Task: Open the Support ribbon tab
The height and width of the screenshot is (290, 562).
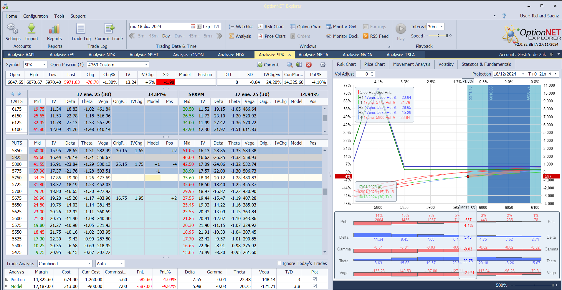Action: pos(78,16)
